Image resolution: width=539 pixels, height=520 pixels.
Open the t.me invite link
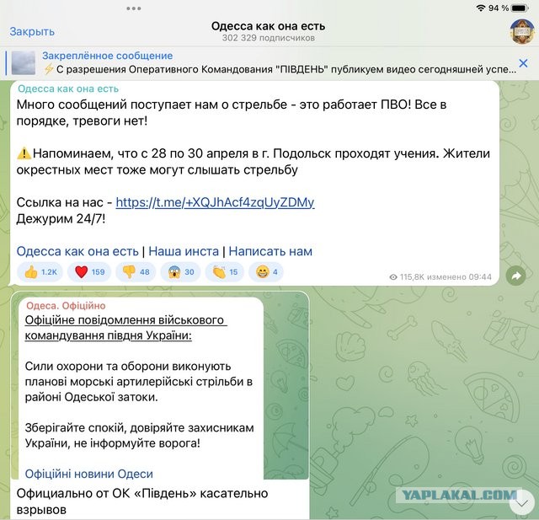(x=215, y=202)
